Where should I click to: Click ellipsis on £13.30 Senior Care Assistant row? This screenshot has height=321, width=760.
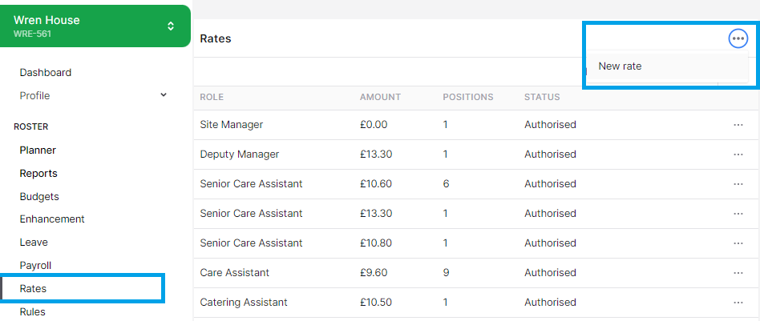coord(738,214)
